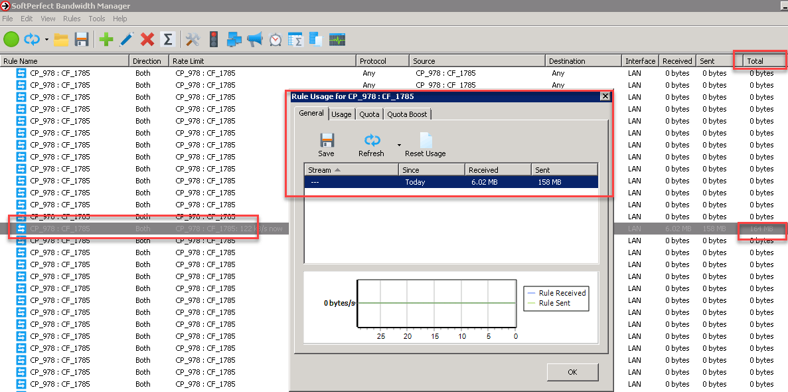Click the alarm clock scheduler icon

[276, 39]
